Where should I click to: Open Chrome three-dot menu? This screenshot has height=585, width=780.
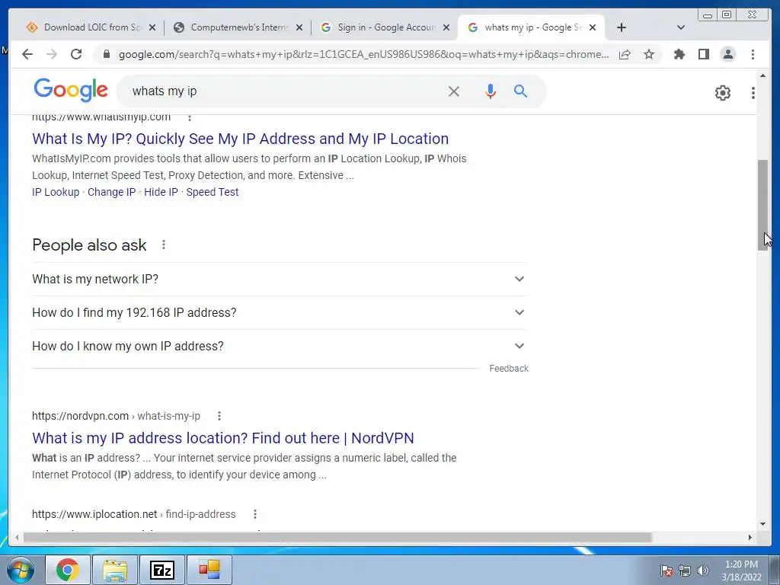(753, 54)
